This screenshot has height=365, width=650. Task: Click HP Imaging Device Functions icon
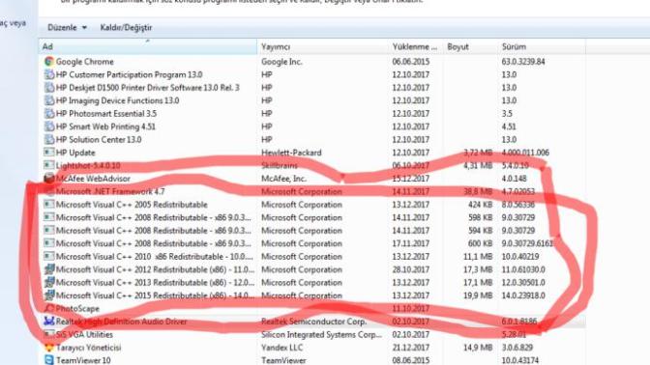[49, 100]
